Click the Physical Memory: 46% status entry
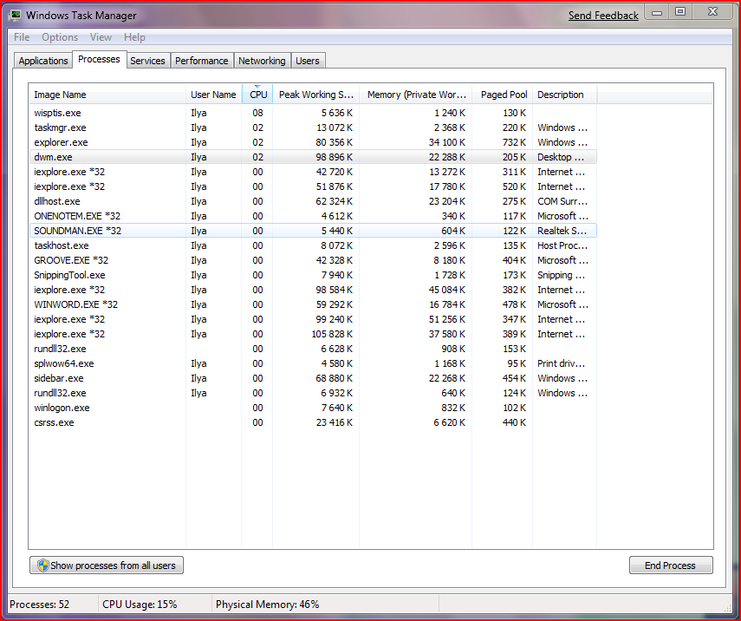The width and height of the screenshot is (741, 621). coord(268,605)
